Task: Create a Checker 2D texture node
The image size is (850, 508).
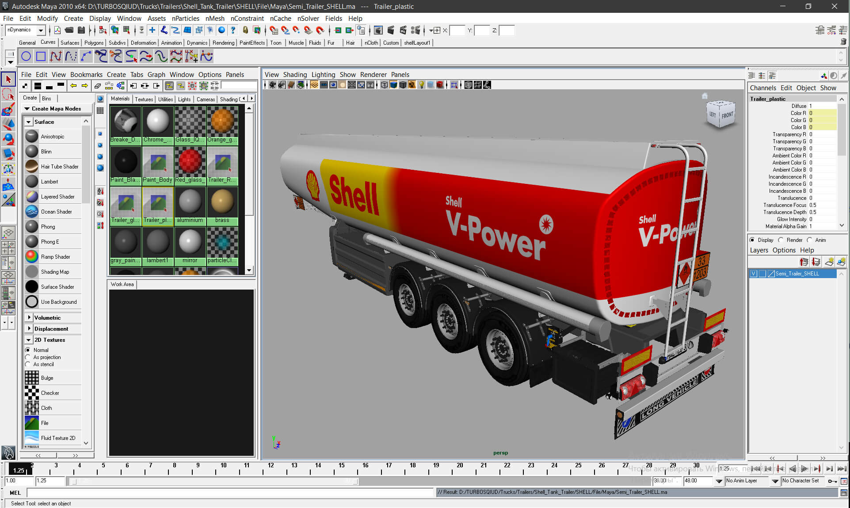Action: coord(53,393)
